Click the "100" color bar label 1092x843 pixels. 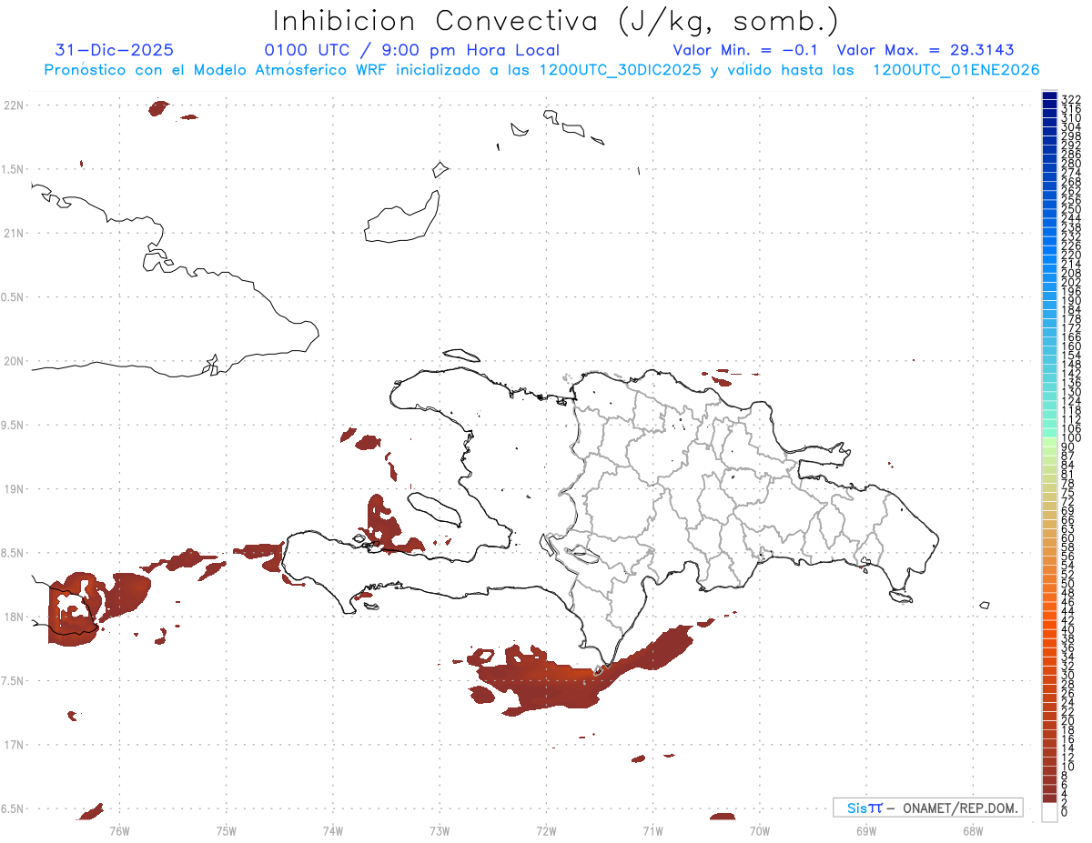1070,437
